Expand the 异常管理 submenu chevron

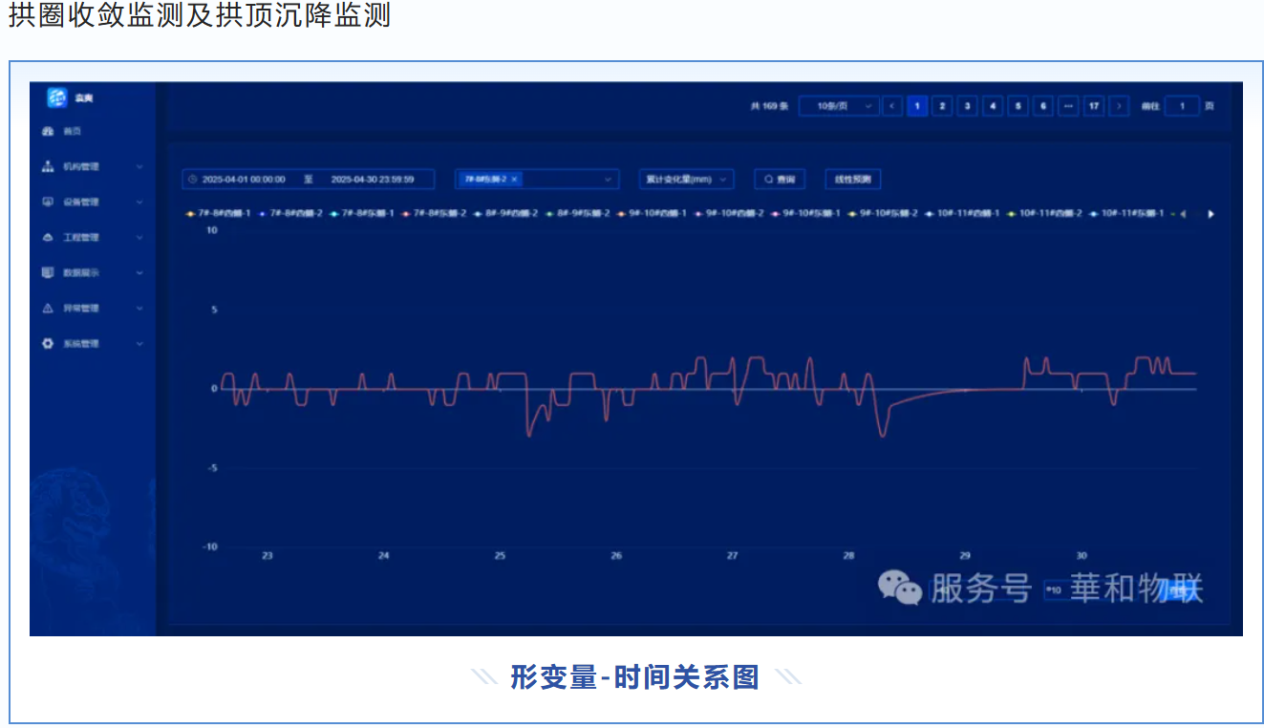point(139,308)
